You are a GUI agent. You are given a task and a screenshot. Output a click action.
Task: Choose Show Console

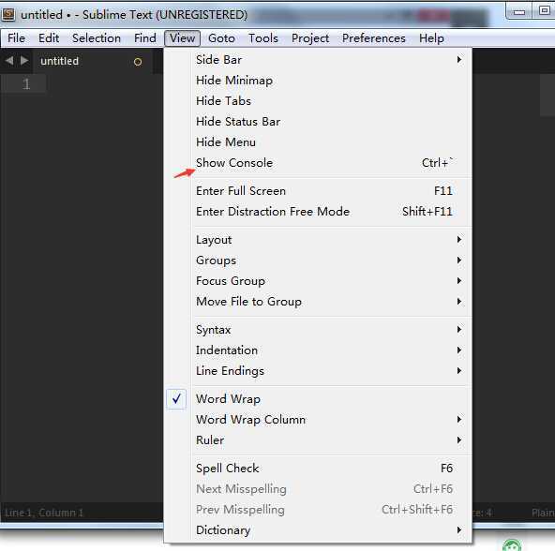pos(318,163)
